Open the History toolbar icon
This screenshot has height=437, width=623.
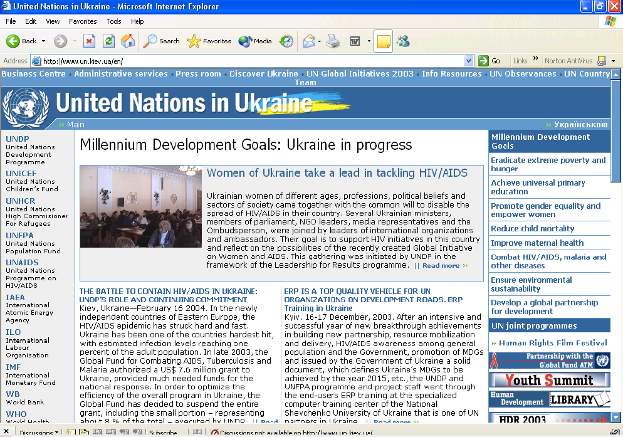[286, 41]
